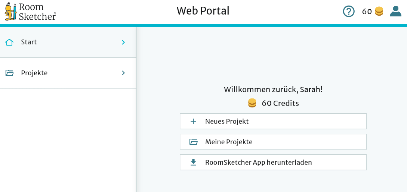Click the coins icon next to 60 Credits

252,103
